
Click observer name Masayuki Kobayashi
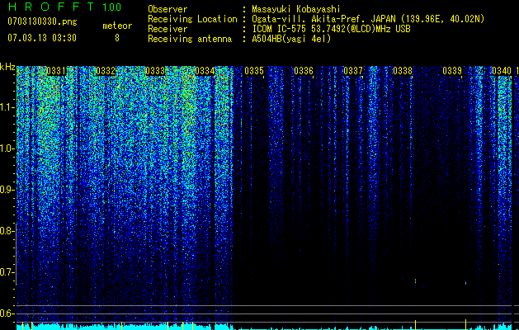pyautogui.click(x=296, y=9)
